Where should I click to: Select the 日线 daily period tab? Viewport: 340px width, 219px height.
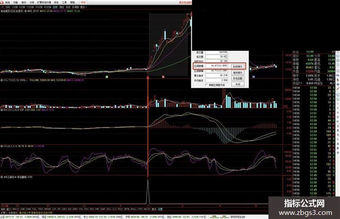tap(55, 7)
